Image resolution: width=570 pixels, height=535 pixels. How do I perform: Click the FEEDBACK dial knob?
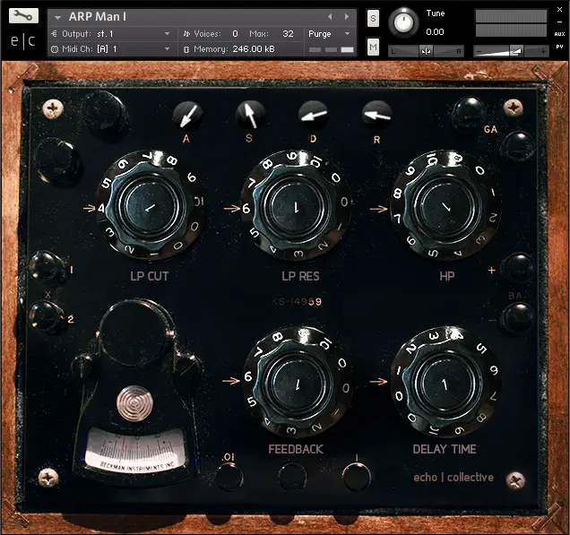click(297, 383)
